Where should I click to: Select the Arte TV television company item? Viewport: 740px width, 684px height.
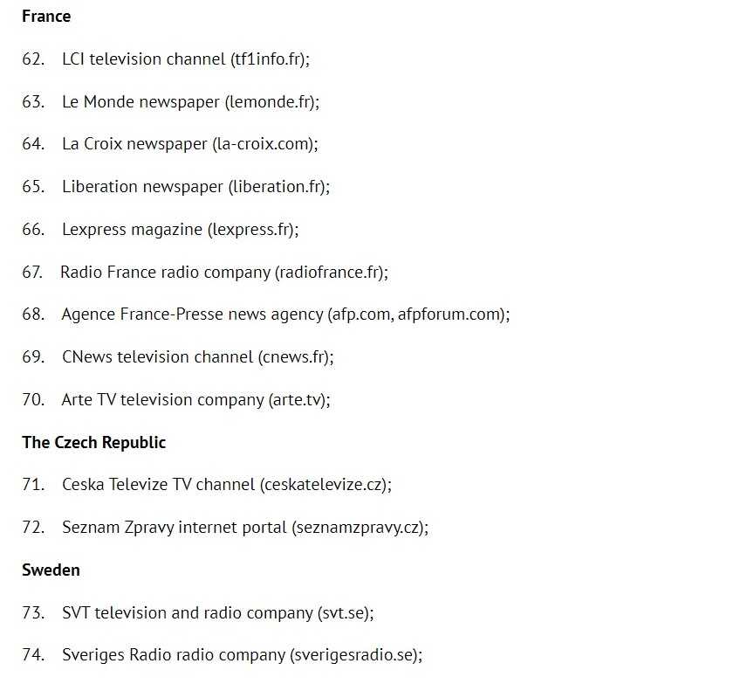176,400
